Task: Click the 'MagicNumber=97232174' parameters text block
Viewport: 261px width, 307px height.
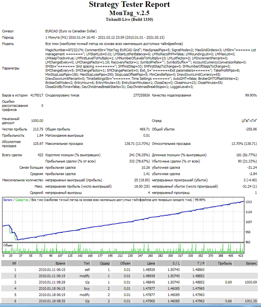Action: tap(151, 68)
